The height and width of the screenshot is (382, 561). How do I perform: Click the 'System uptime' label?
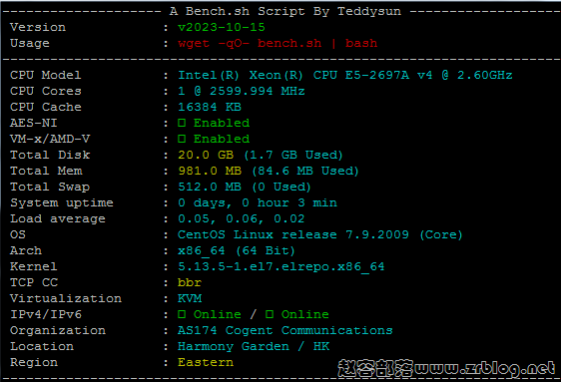click(62, 202)
